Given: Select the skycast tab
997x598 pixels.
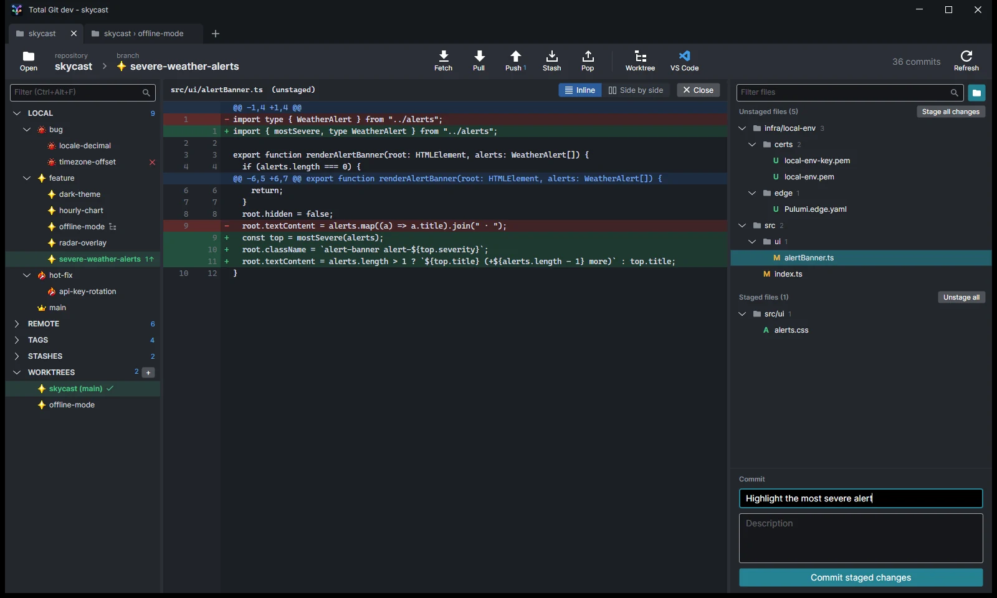Looking at the screenshot, I should coord(42,34).
